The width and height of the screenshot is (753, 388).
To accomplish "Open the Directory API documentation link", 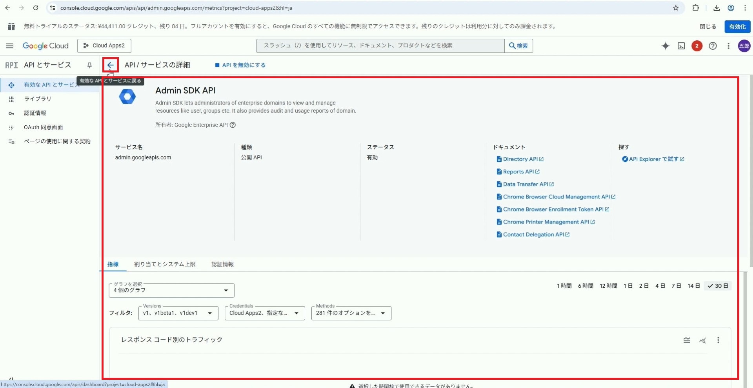I will 520,159.
